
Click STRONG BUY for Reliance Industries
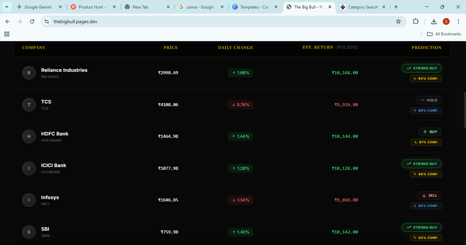[x=422, y=68]
